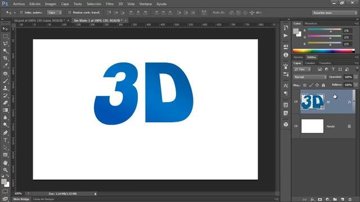The image size is (360, 202).
Task: Swap foreground and background colors
Action: click(x=7, y=176)
